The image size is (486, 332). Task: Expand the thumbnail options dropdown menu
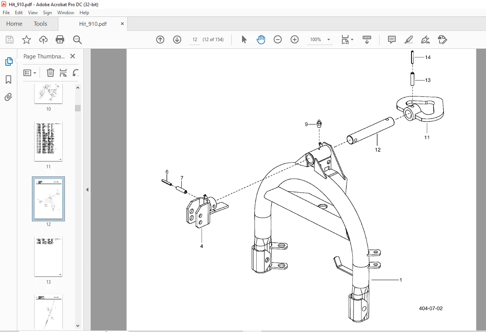(x=30, y=73)
